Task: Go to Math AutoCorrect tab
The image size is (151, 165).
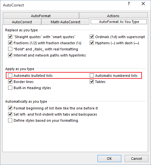Action: (65, 22)
